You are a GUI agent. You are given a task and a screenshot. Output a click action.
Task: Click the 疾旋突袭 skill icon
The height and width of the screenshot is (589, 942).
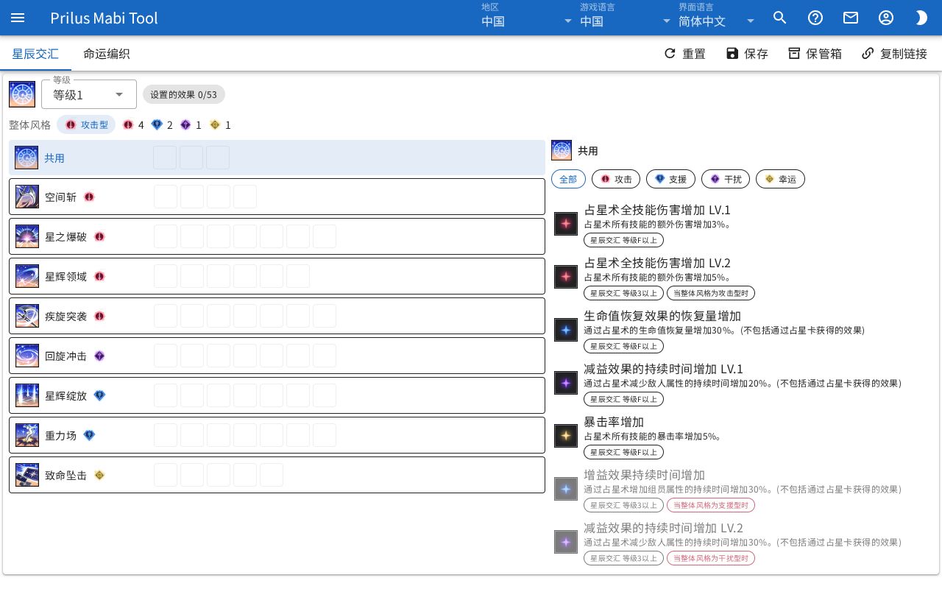27,317
